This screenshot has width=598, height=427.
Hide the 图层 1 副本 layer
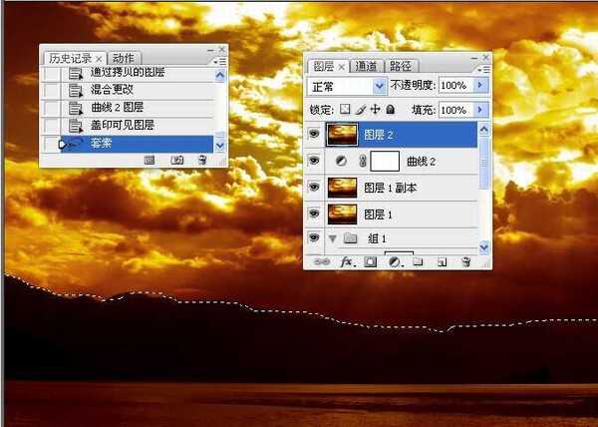coord(314,187)
